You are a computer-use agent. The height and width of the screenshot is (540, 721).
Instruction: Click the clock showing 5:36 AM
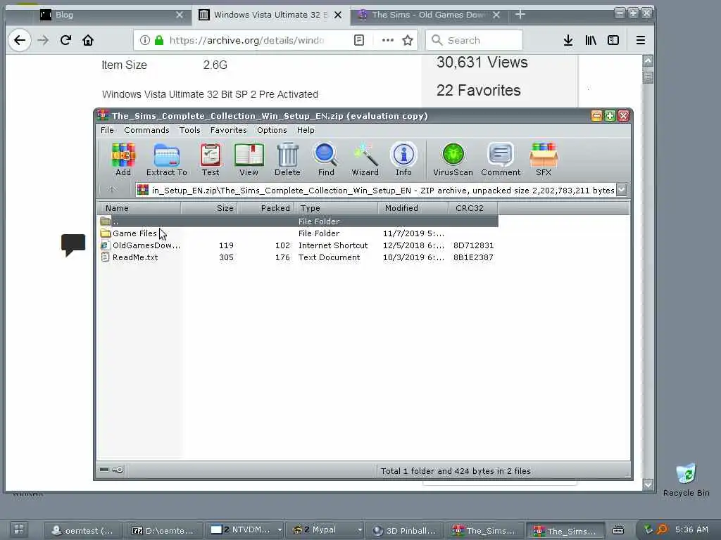691,530
